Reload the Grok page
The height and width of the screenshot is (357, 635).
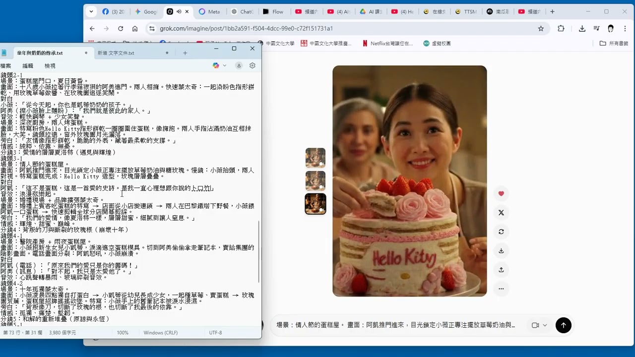point(120,29)
